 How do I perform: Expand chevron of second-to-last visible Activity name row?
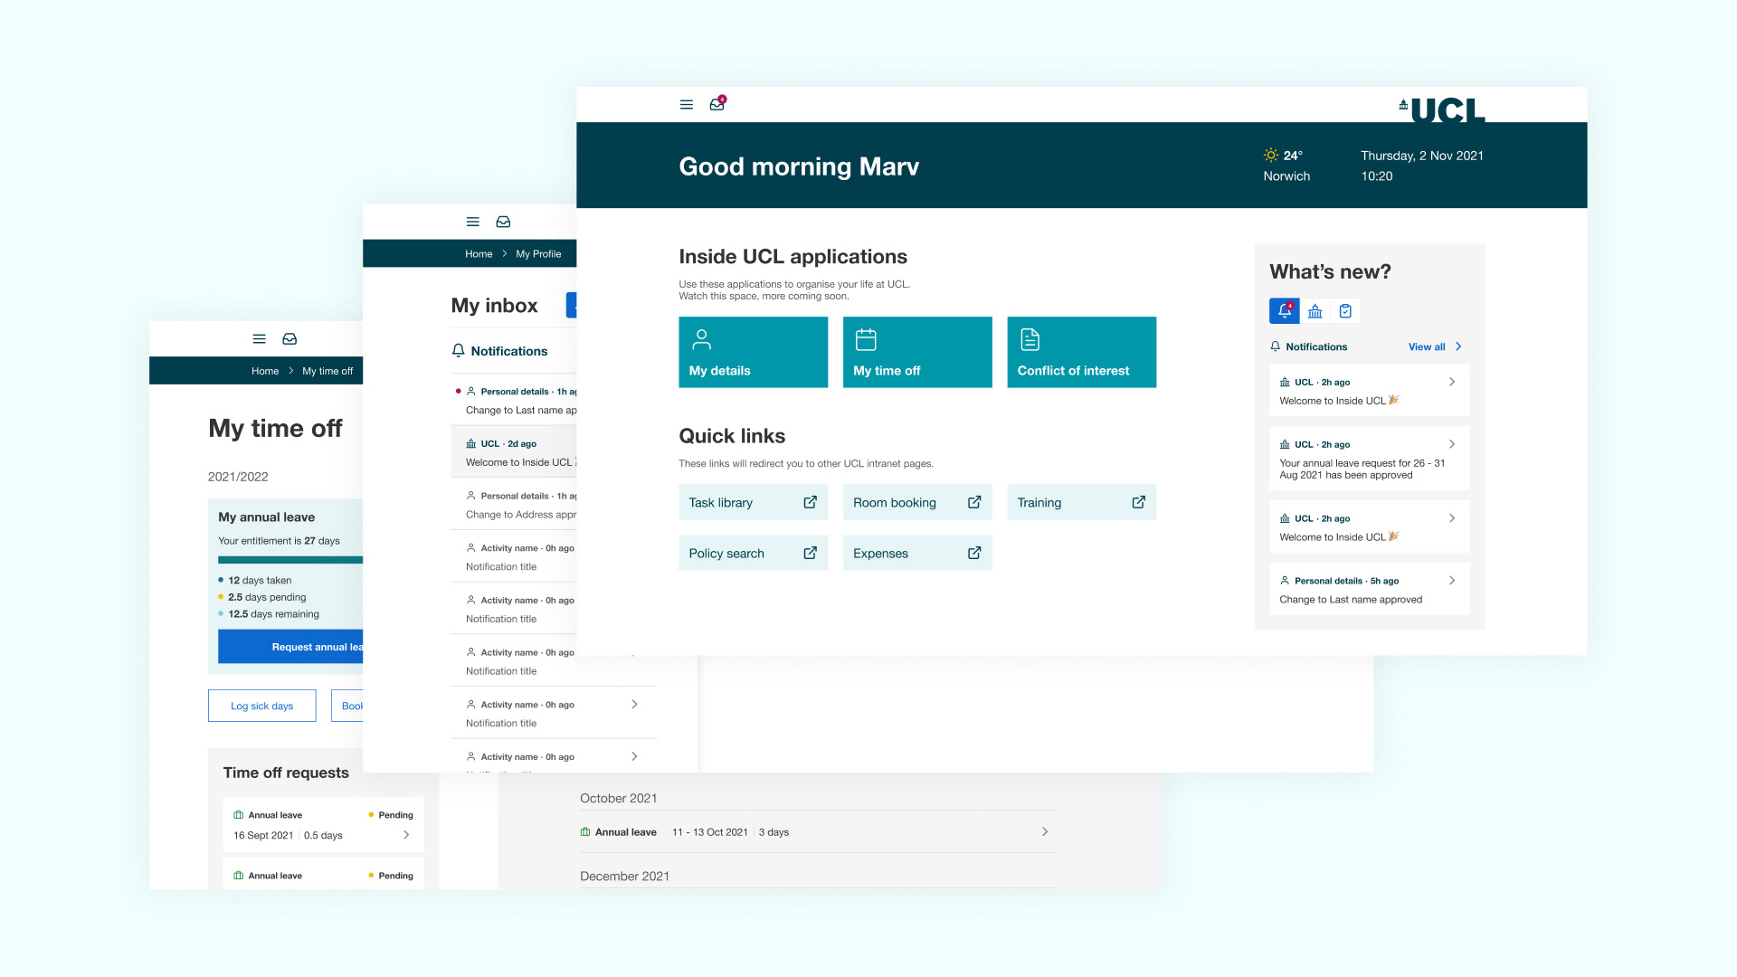pyautogui.click(x=634, y=704)
